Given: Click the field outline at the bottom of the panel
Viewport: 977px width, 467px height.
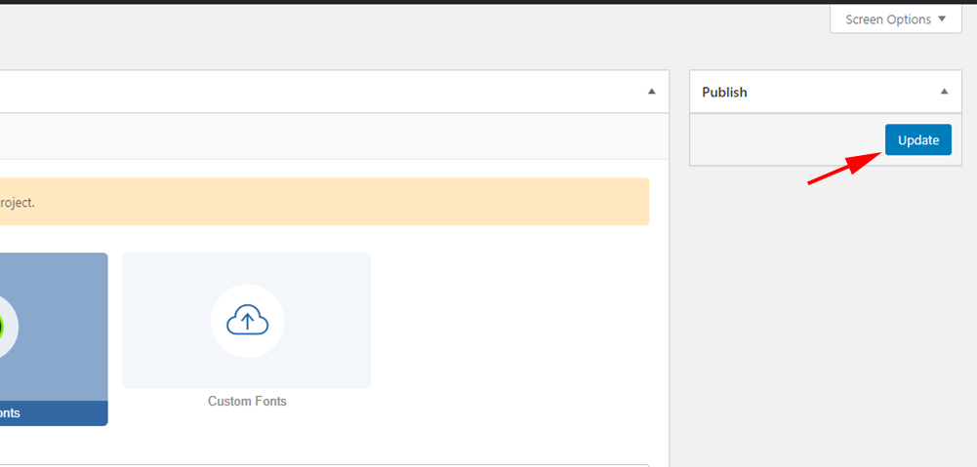Looking at the screenshot, I should [324, 465].
